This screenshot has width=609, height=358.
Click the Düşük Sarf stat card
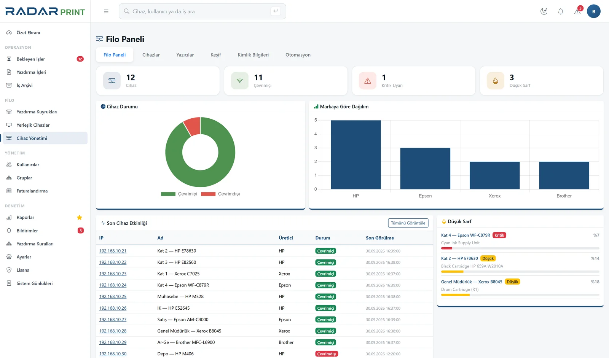(x=542, y=81)
